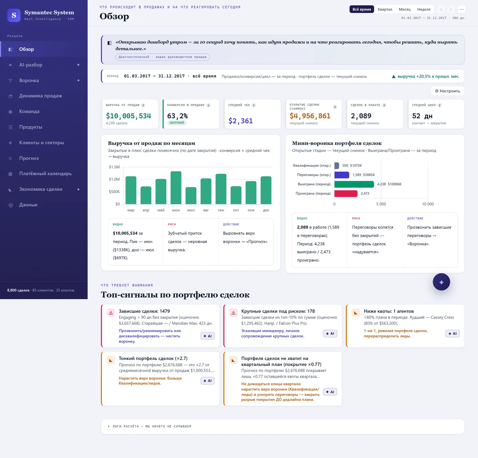Image resolution: width=478 pixels, height=458 pixels.
Task: Click the Клиенты и секторы icon
Action: (10, 143)
